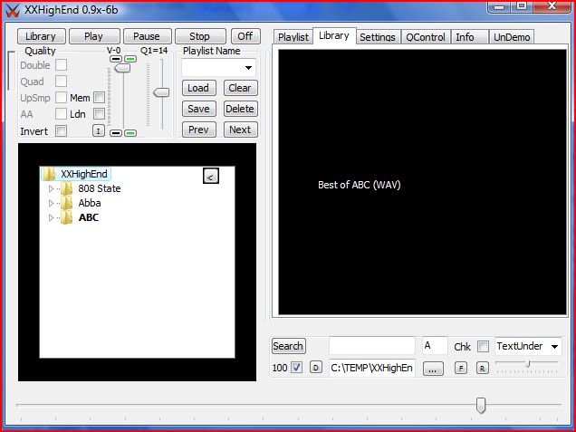576x432 pixels.
Task: Click the Clear playlist button
Action: point(240,88)
